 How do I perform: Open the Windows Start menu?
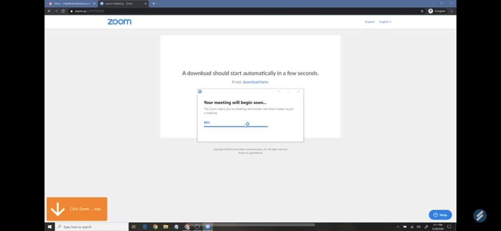point(50,227)
